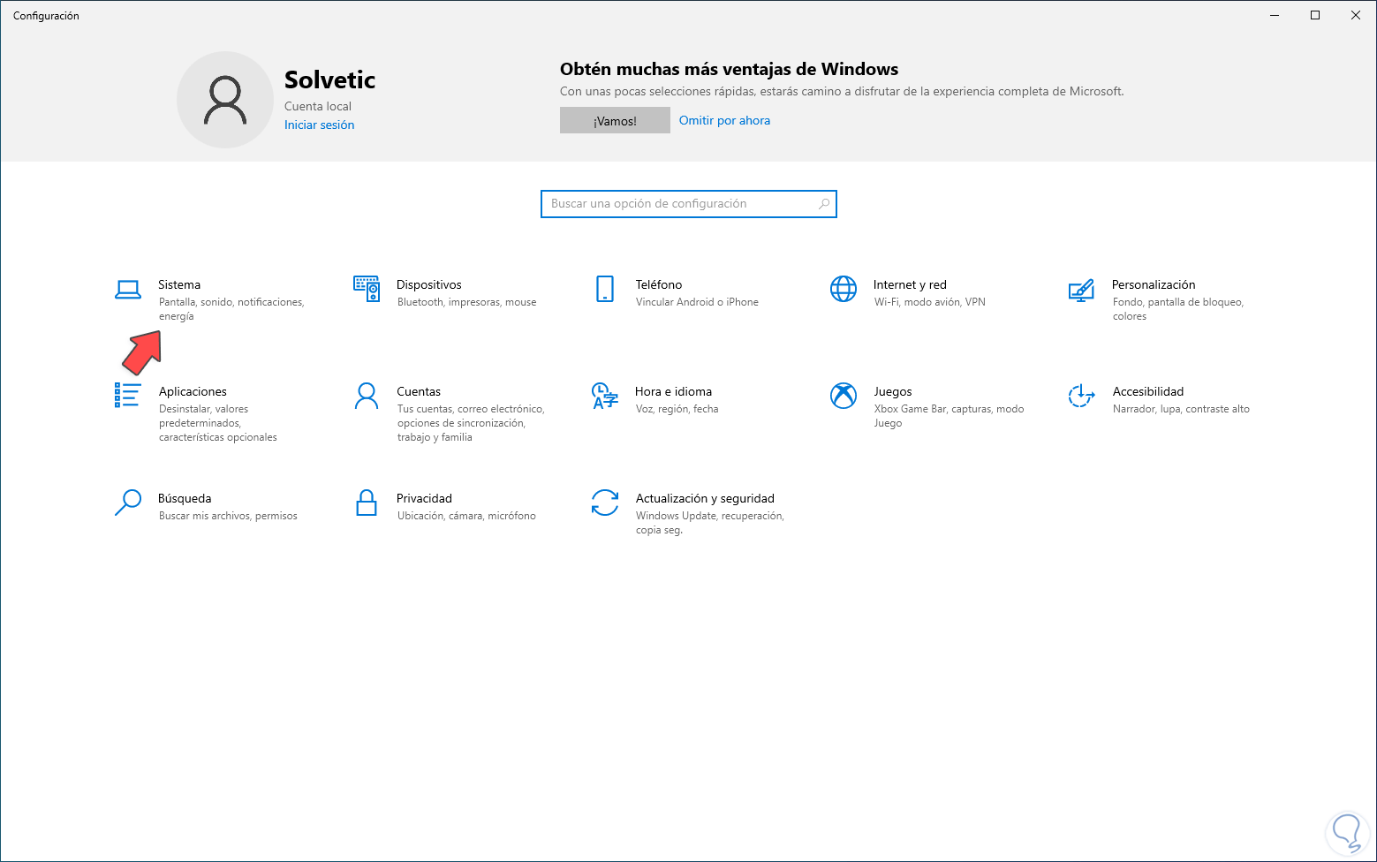The width and height of the screenshot is (1377, 862).
Task: Click the Cuenta local label
Action: point(318,106)
